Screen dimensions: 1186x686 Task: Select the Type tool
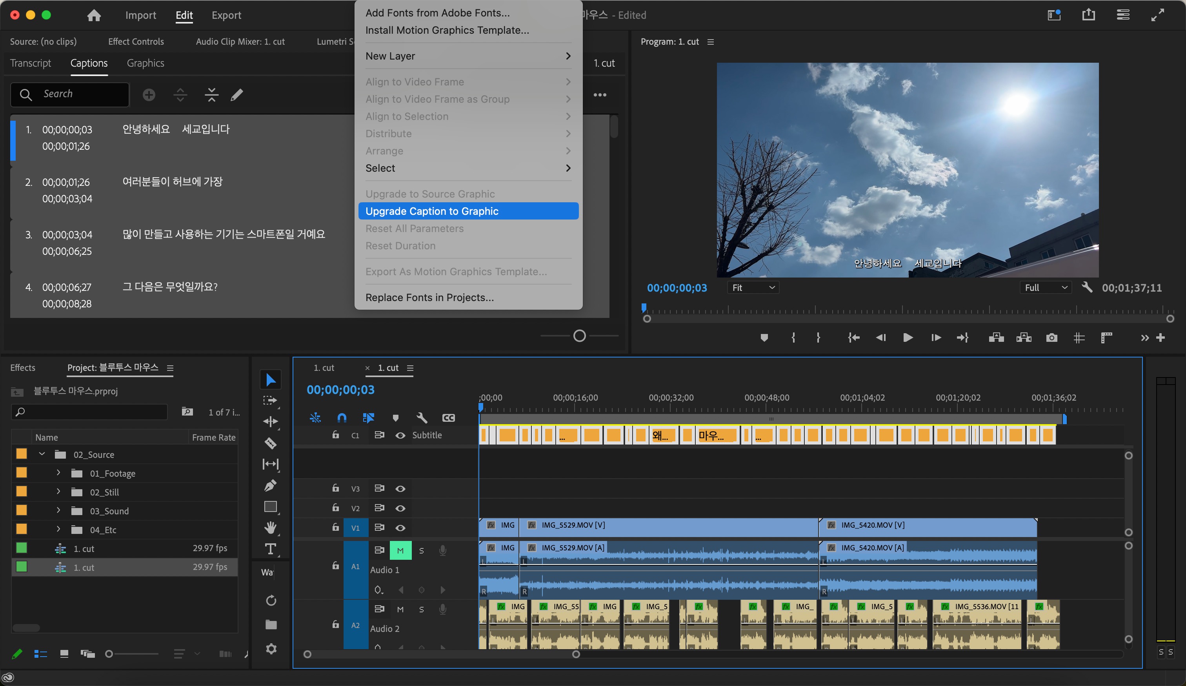(270, 549)
